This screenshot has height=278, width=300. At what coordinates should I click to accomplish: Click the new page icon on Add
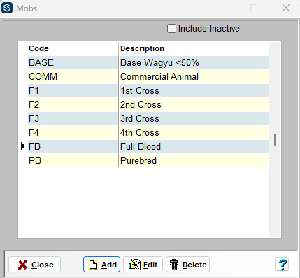click(x=93, y=265)
